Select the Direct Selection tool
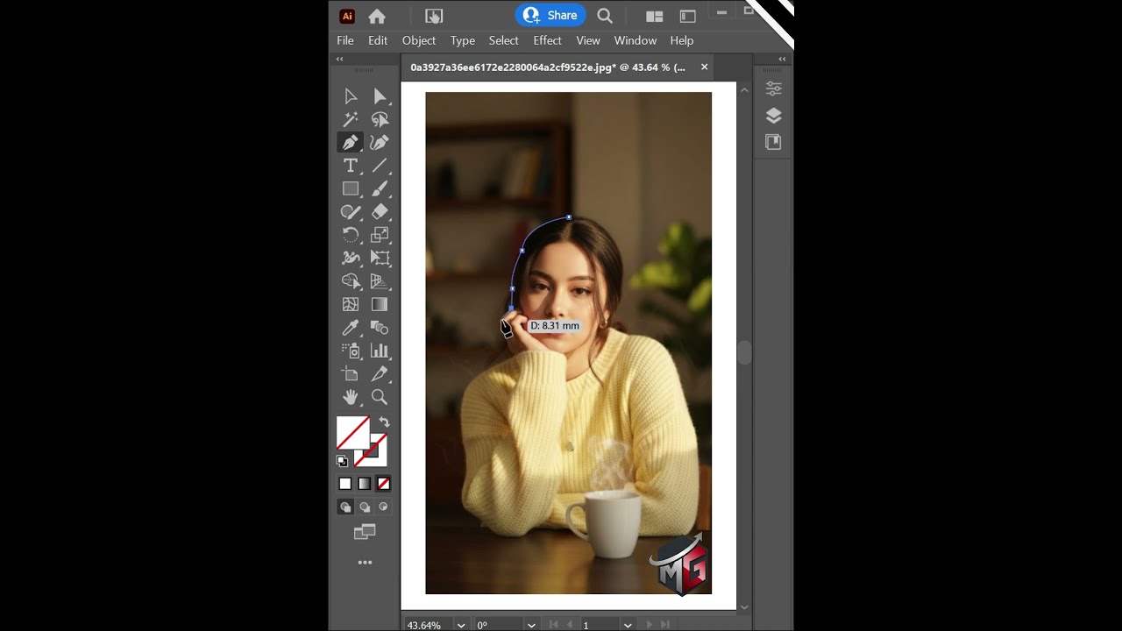 [x=380, y=96]
